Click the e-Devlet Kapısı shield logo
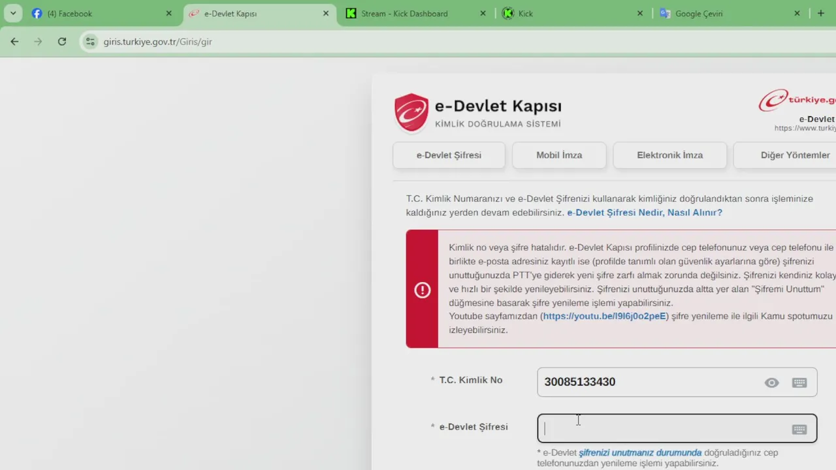Viewport: 836px width, 470px height. (x=411, y=113)
